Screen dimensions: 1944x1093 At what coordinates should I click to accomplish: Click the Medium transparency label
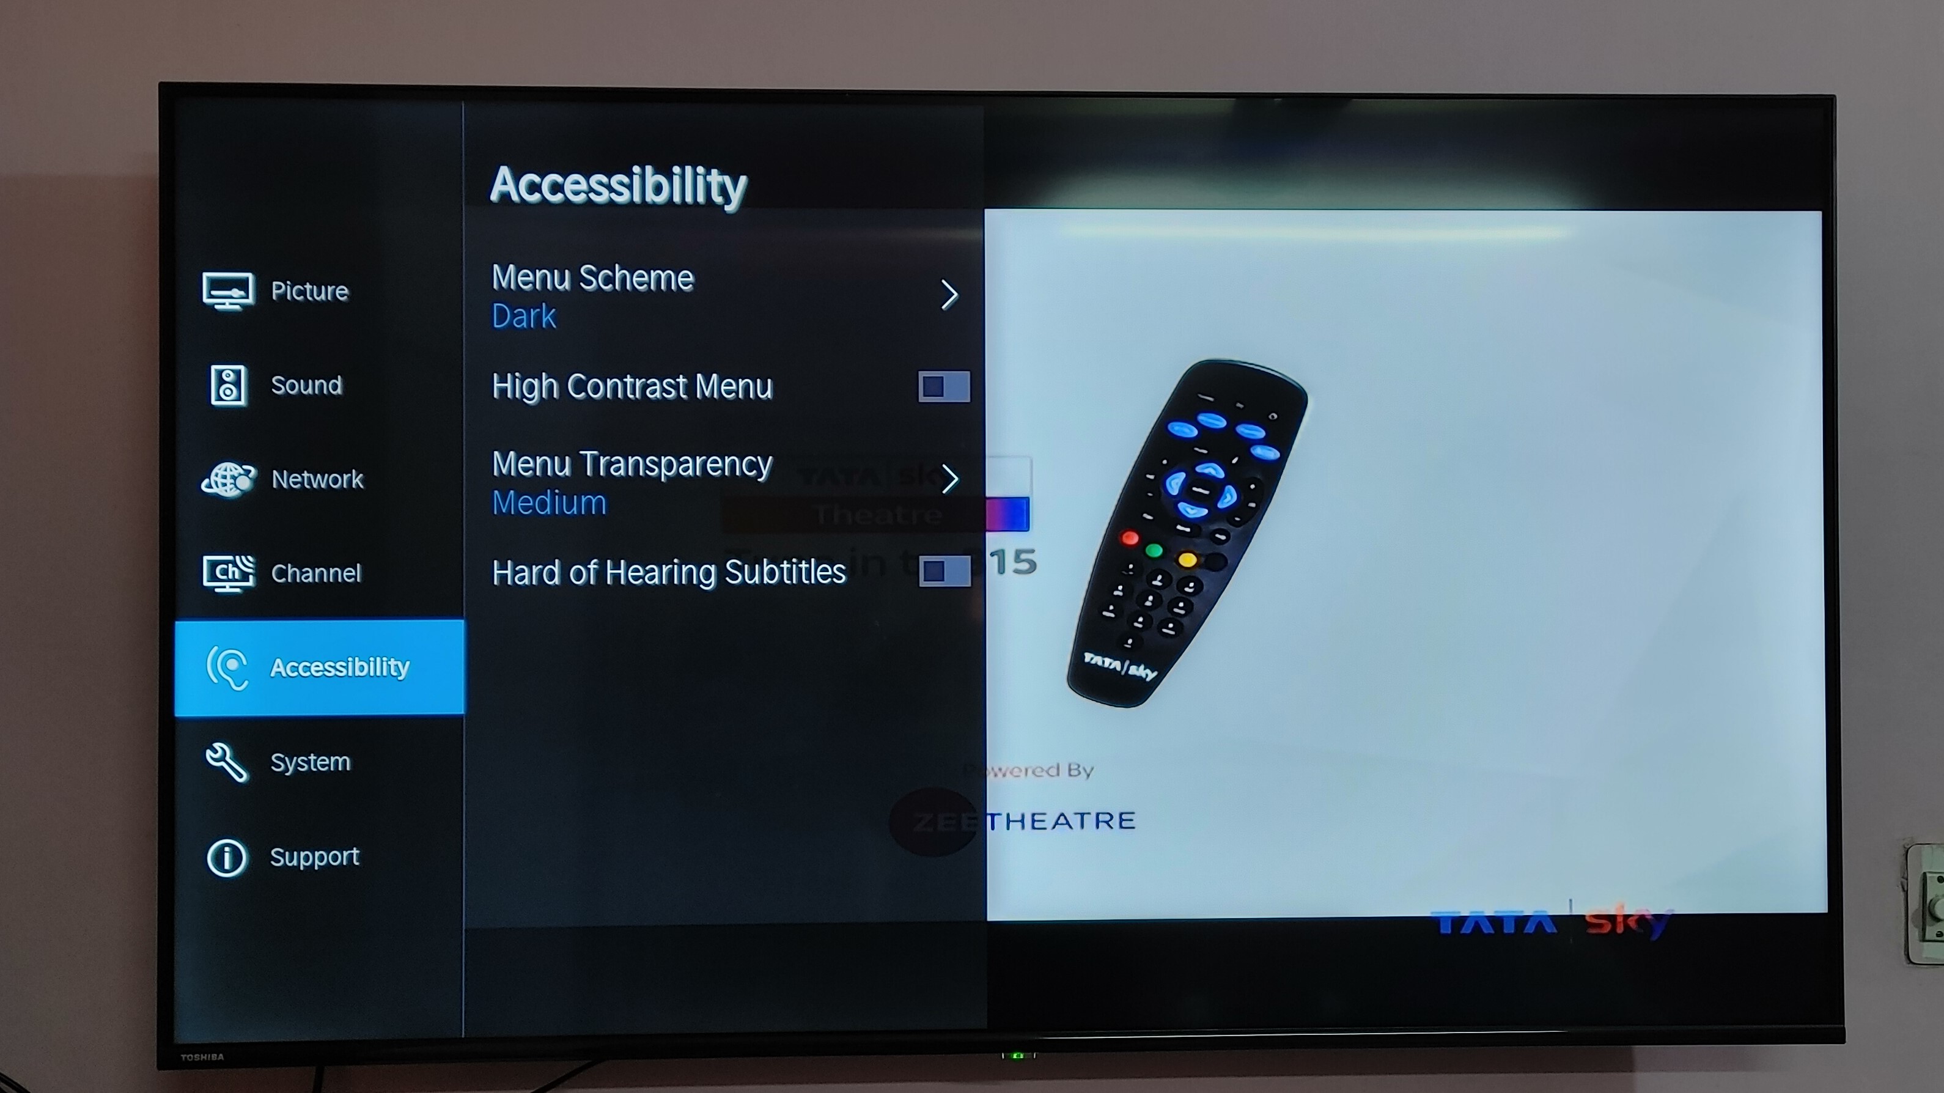click(547, 502)
